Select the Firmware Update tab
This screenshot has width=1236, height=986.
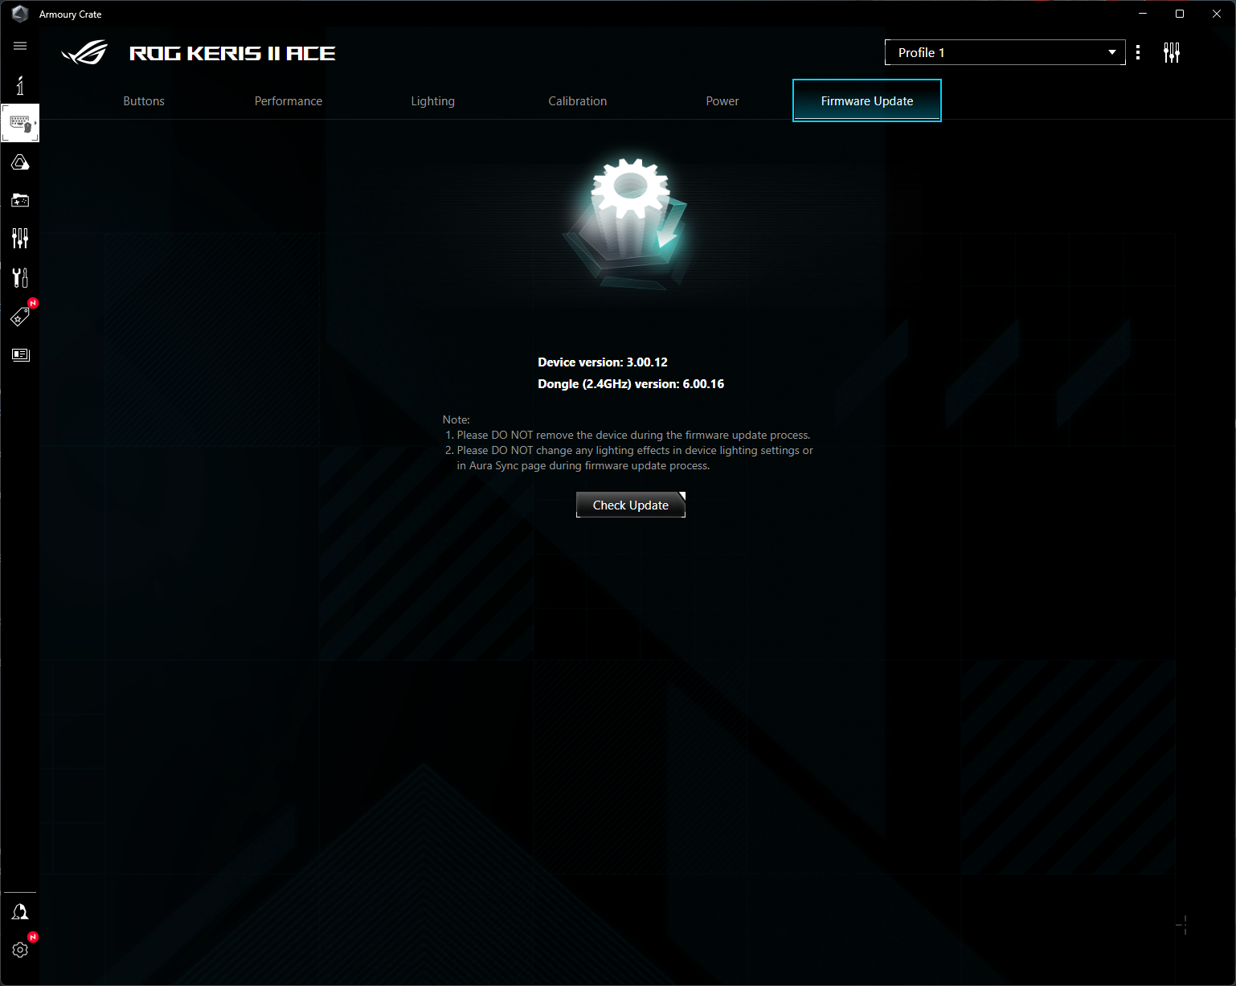pos(867,100)
